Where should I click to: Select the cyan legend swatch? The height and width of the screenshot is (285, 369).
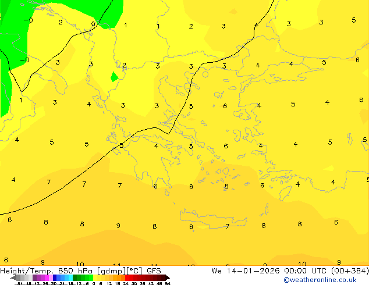pyautogui.click(x=68, y=277)
